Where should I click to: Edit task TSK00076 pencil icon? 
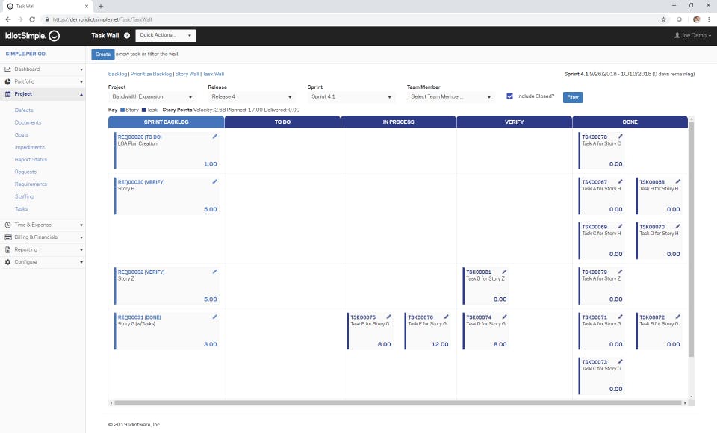[447, 317]
